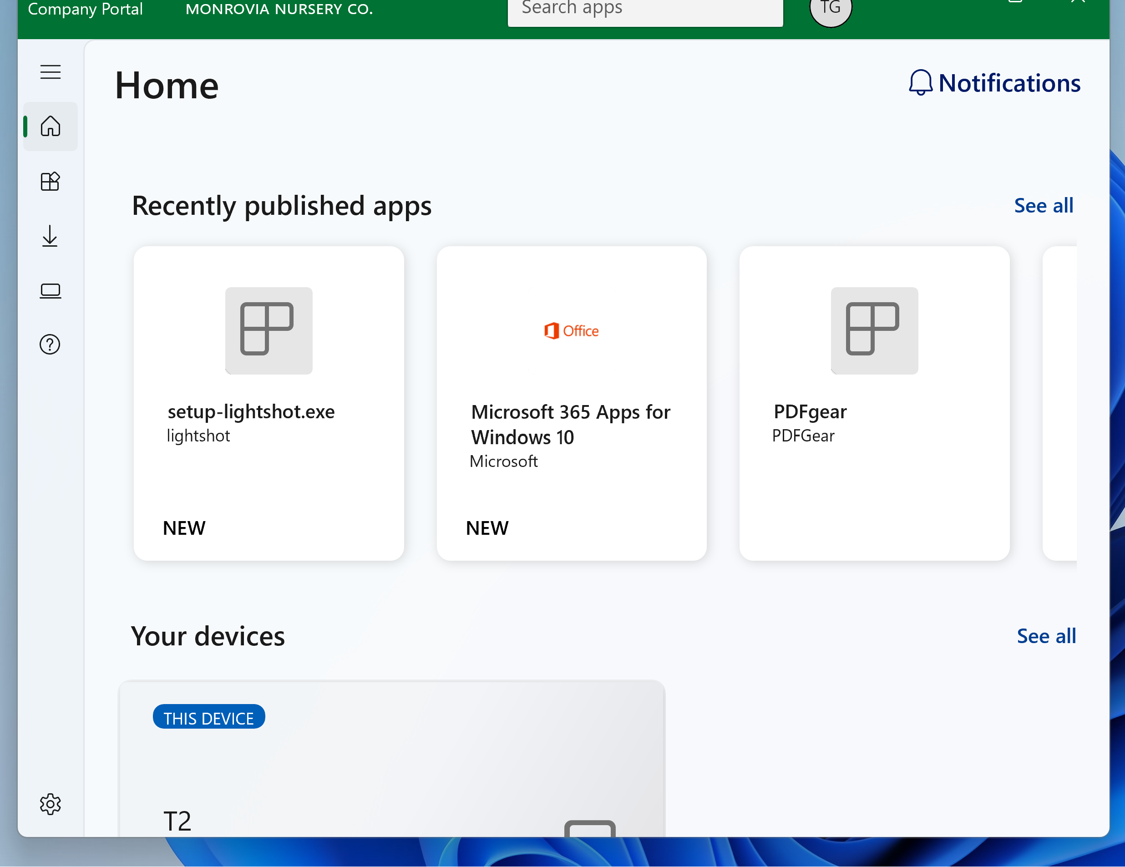Click the TG account avatar

point(831,8)
